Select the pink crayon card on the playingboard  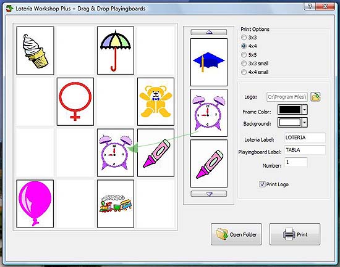pos(156,153)
